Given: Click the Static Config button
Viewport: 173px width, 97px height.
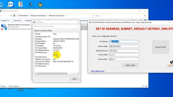Looking at the screenshot, I should click(130, 65).
